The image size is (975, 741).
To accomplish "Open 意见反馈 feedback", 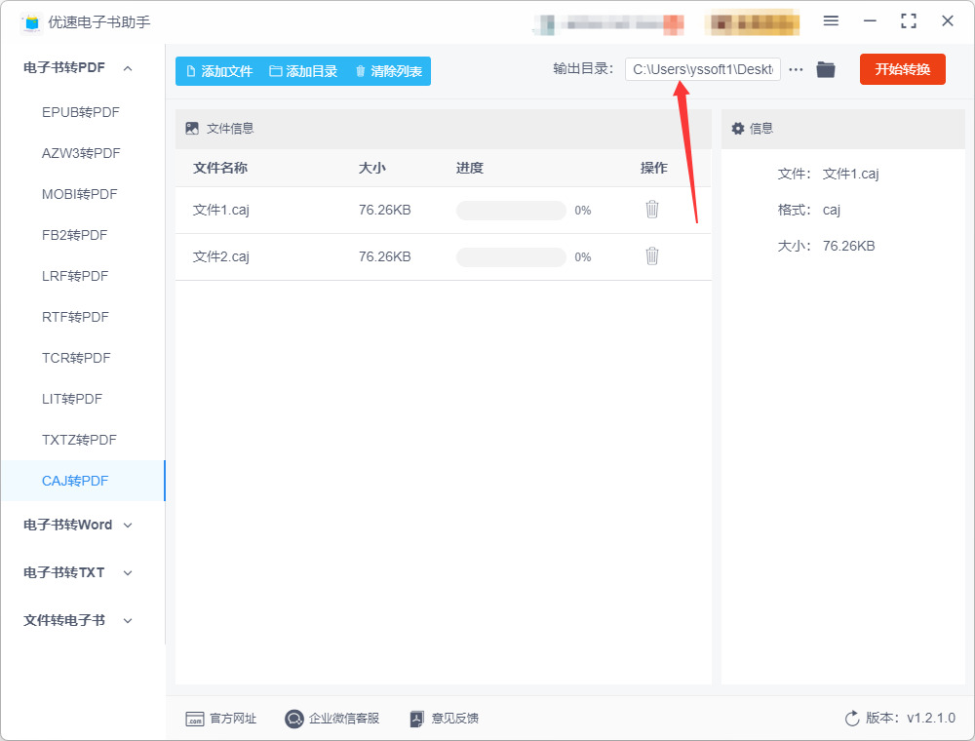I will point(445,719).
